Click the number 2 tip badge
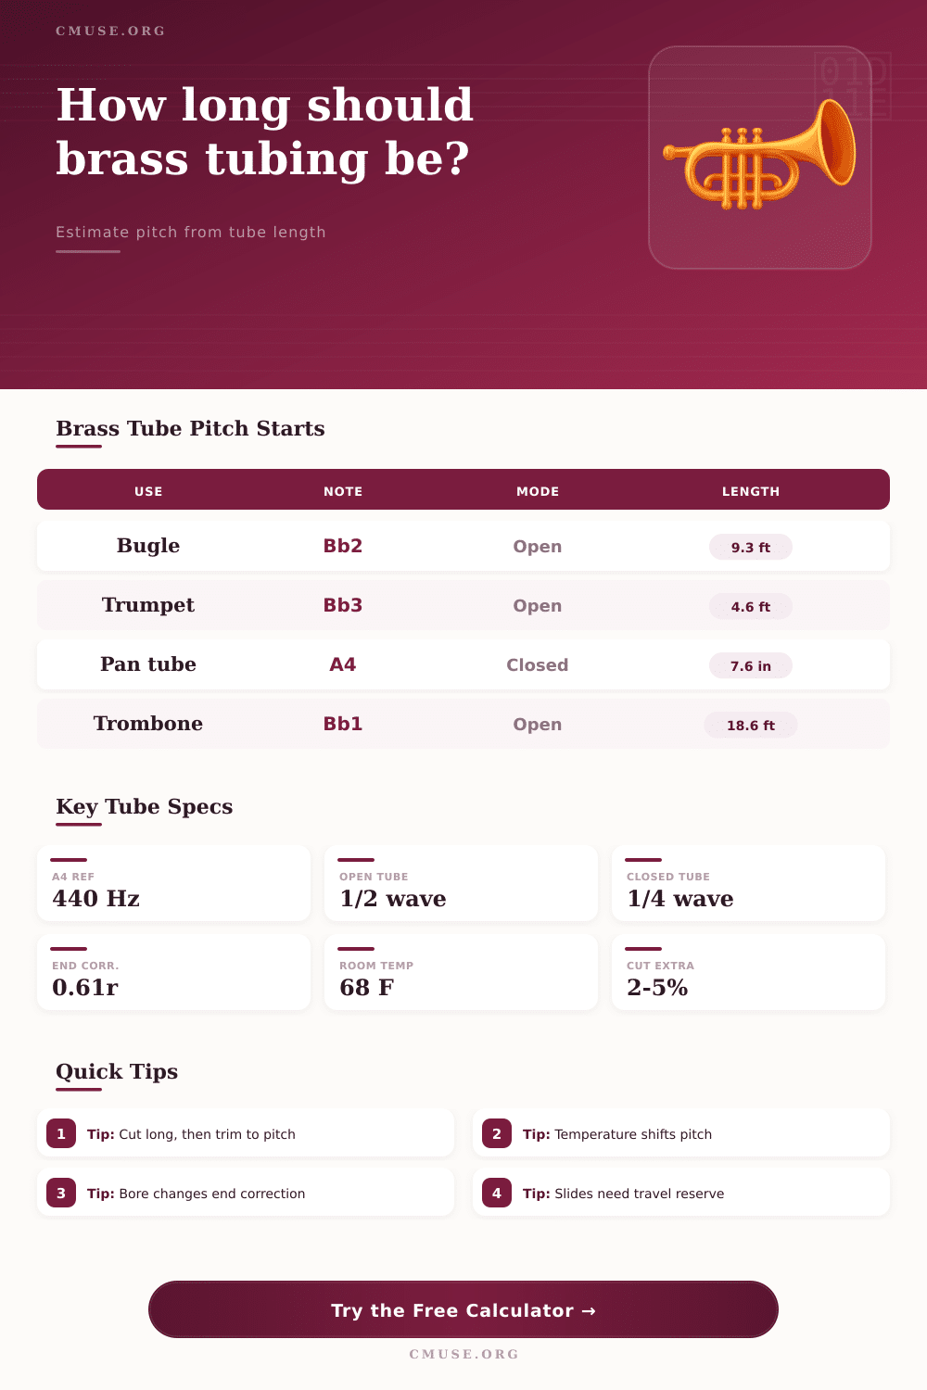Viewport: 927px width, 1390px height. click(x=497, y=1133)
